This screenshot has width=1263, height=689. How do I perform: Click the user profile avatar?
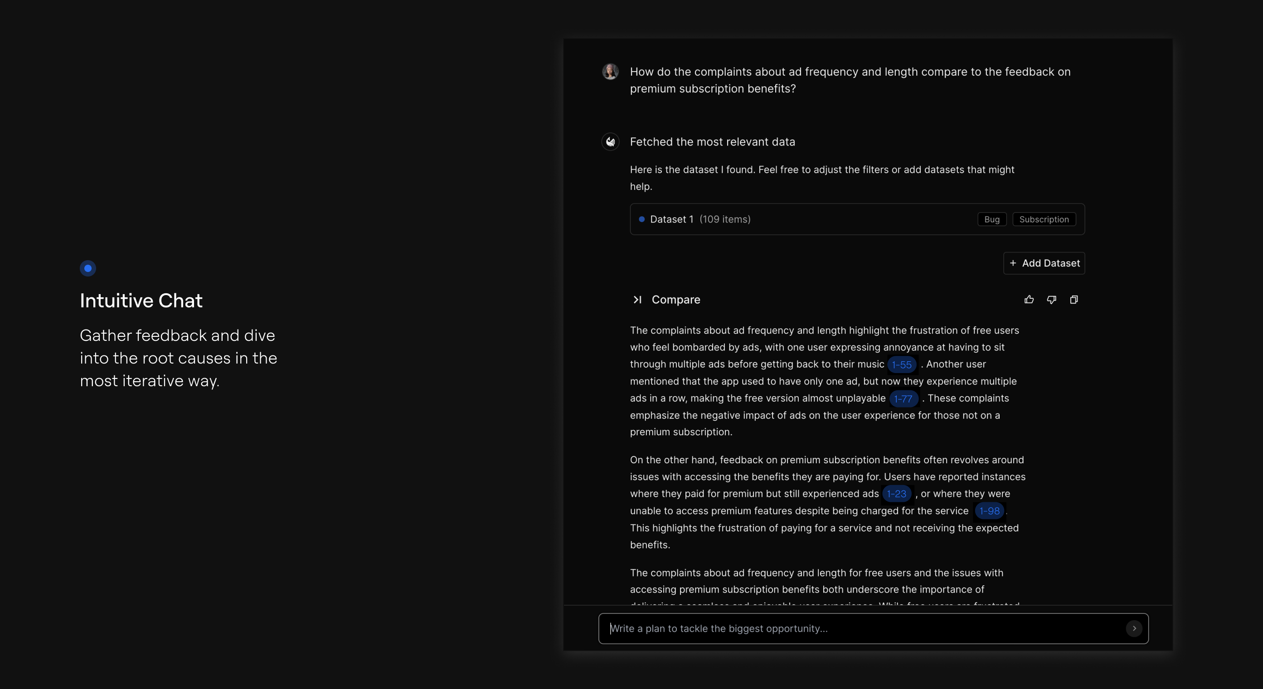tap(610, 72)
